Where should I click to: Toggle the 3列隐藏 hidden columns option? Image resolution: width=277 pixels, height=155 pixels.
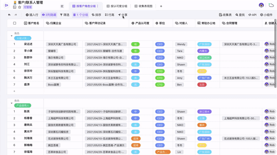pos(49,15)
